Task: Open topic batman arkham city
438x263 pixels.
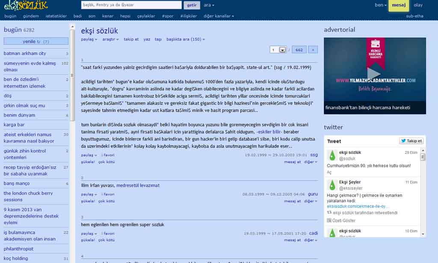Action: pyautogui.click(x=25, y=53)
